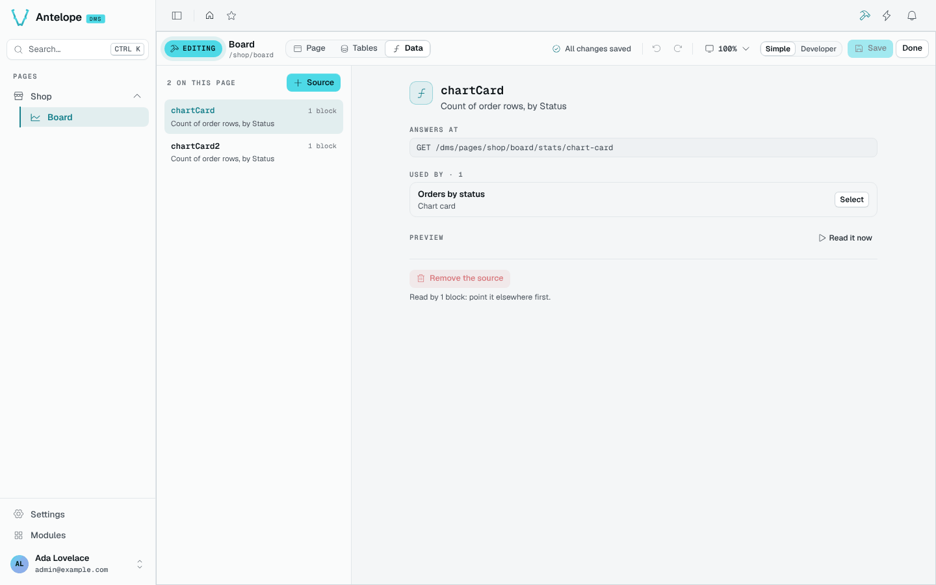936x585 pixels.
Task: Click the /shop/board path text
Action: point(251,55)
